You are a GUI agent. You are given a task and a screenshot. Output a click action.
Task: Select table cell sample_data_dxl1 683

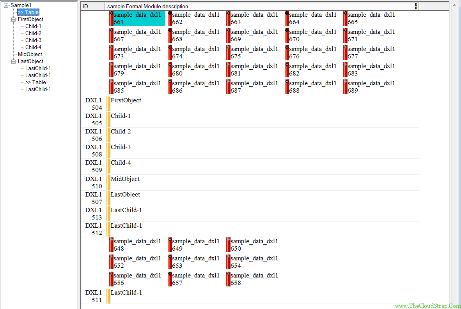(371, 70)
